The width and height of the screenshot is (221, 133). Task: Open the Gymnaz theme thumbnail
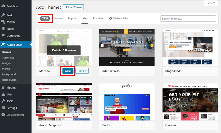point(190,102)
